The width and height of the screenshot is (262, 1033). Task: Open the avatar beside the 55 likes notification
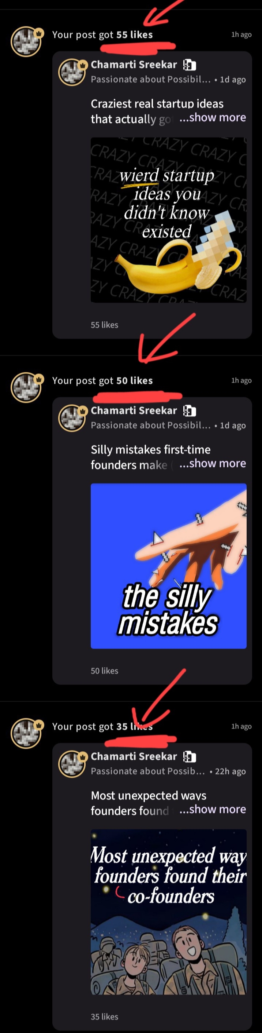click(26, 41)
